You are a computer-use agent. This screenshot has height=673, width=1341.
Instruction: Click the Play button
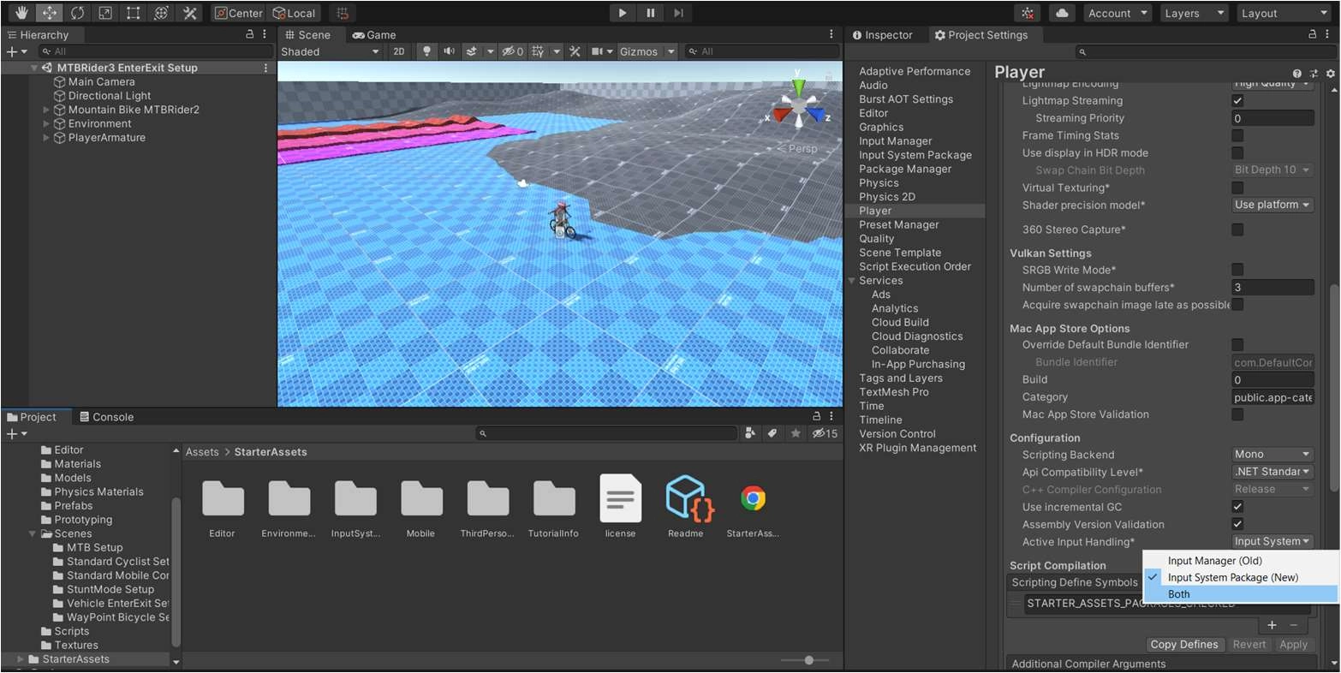tap(623, 13)
